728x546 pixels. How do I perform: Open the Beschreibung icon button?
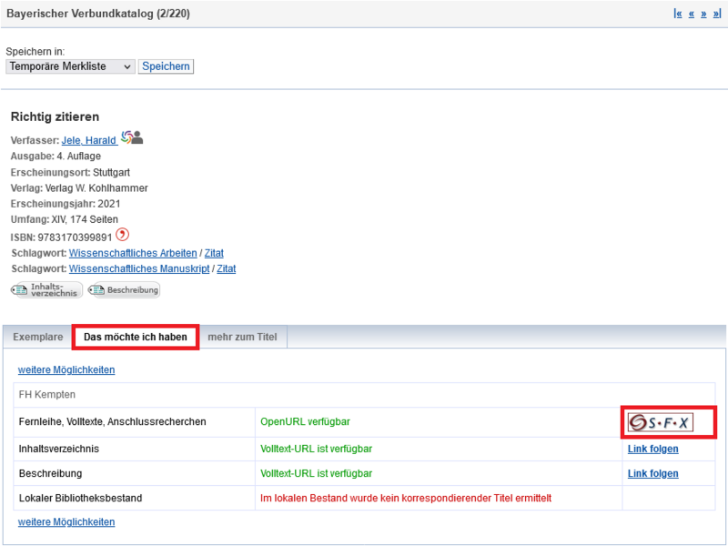coord(124,290)
